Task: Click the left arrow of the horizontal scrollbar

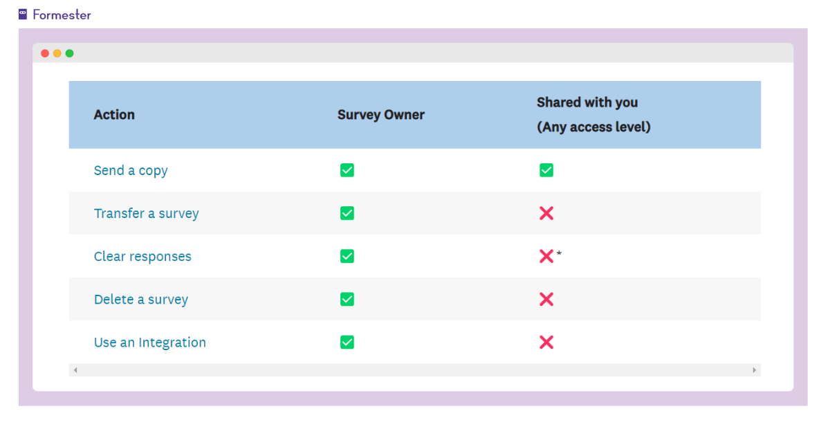Action: tap(74, 370)
